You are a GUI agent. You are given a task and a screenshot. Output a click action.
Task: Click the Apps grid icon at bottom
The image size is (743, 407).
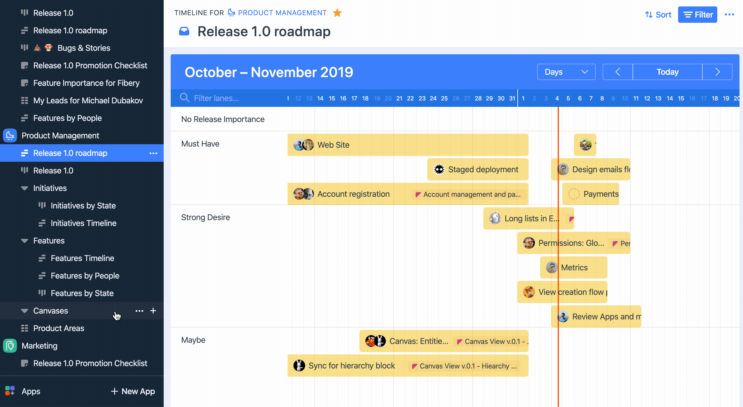click(10, 391)
